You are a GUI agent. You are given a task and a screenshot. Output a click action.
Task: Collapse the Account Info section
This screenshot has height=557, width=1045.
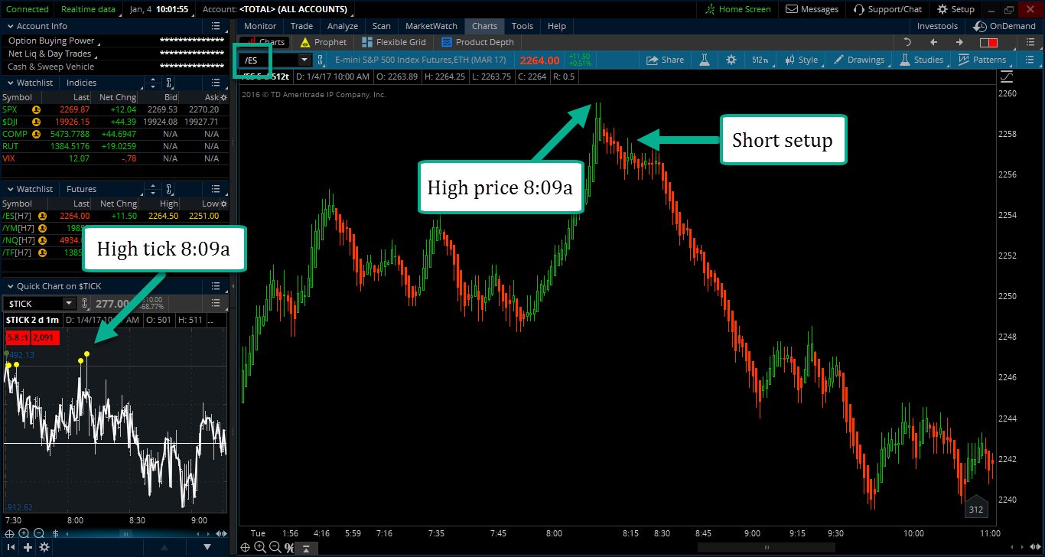(11, 26)
